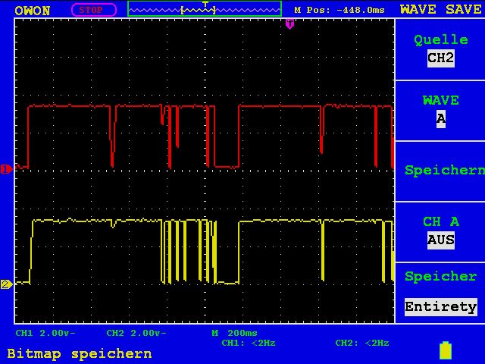Toggle CH A display currently AUS
The image size is (485, 364).
[440, 231]
